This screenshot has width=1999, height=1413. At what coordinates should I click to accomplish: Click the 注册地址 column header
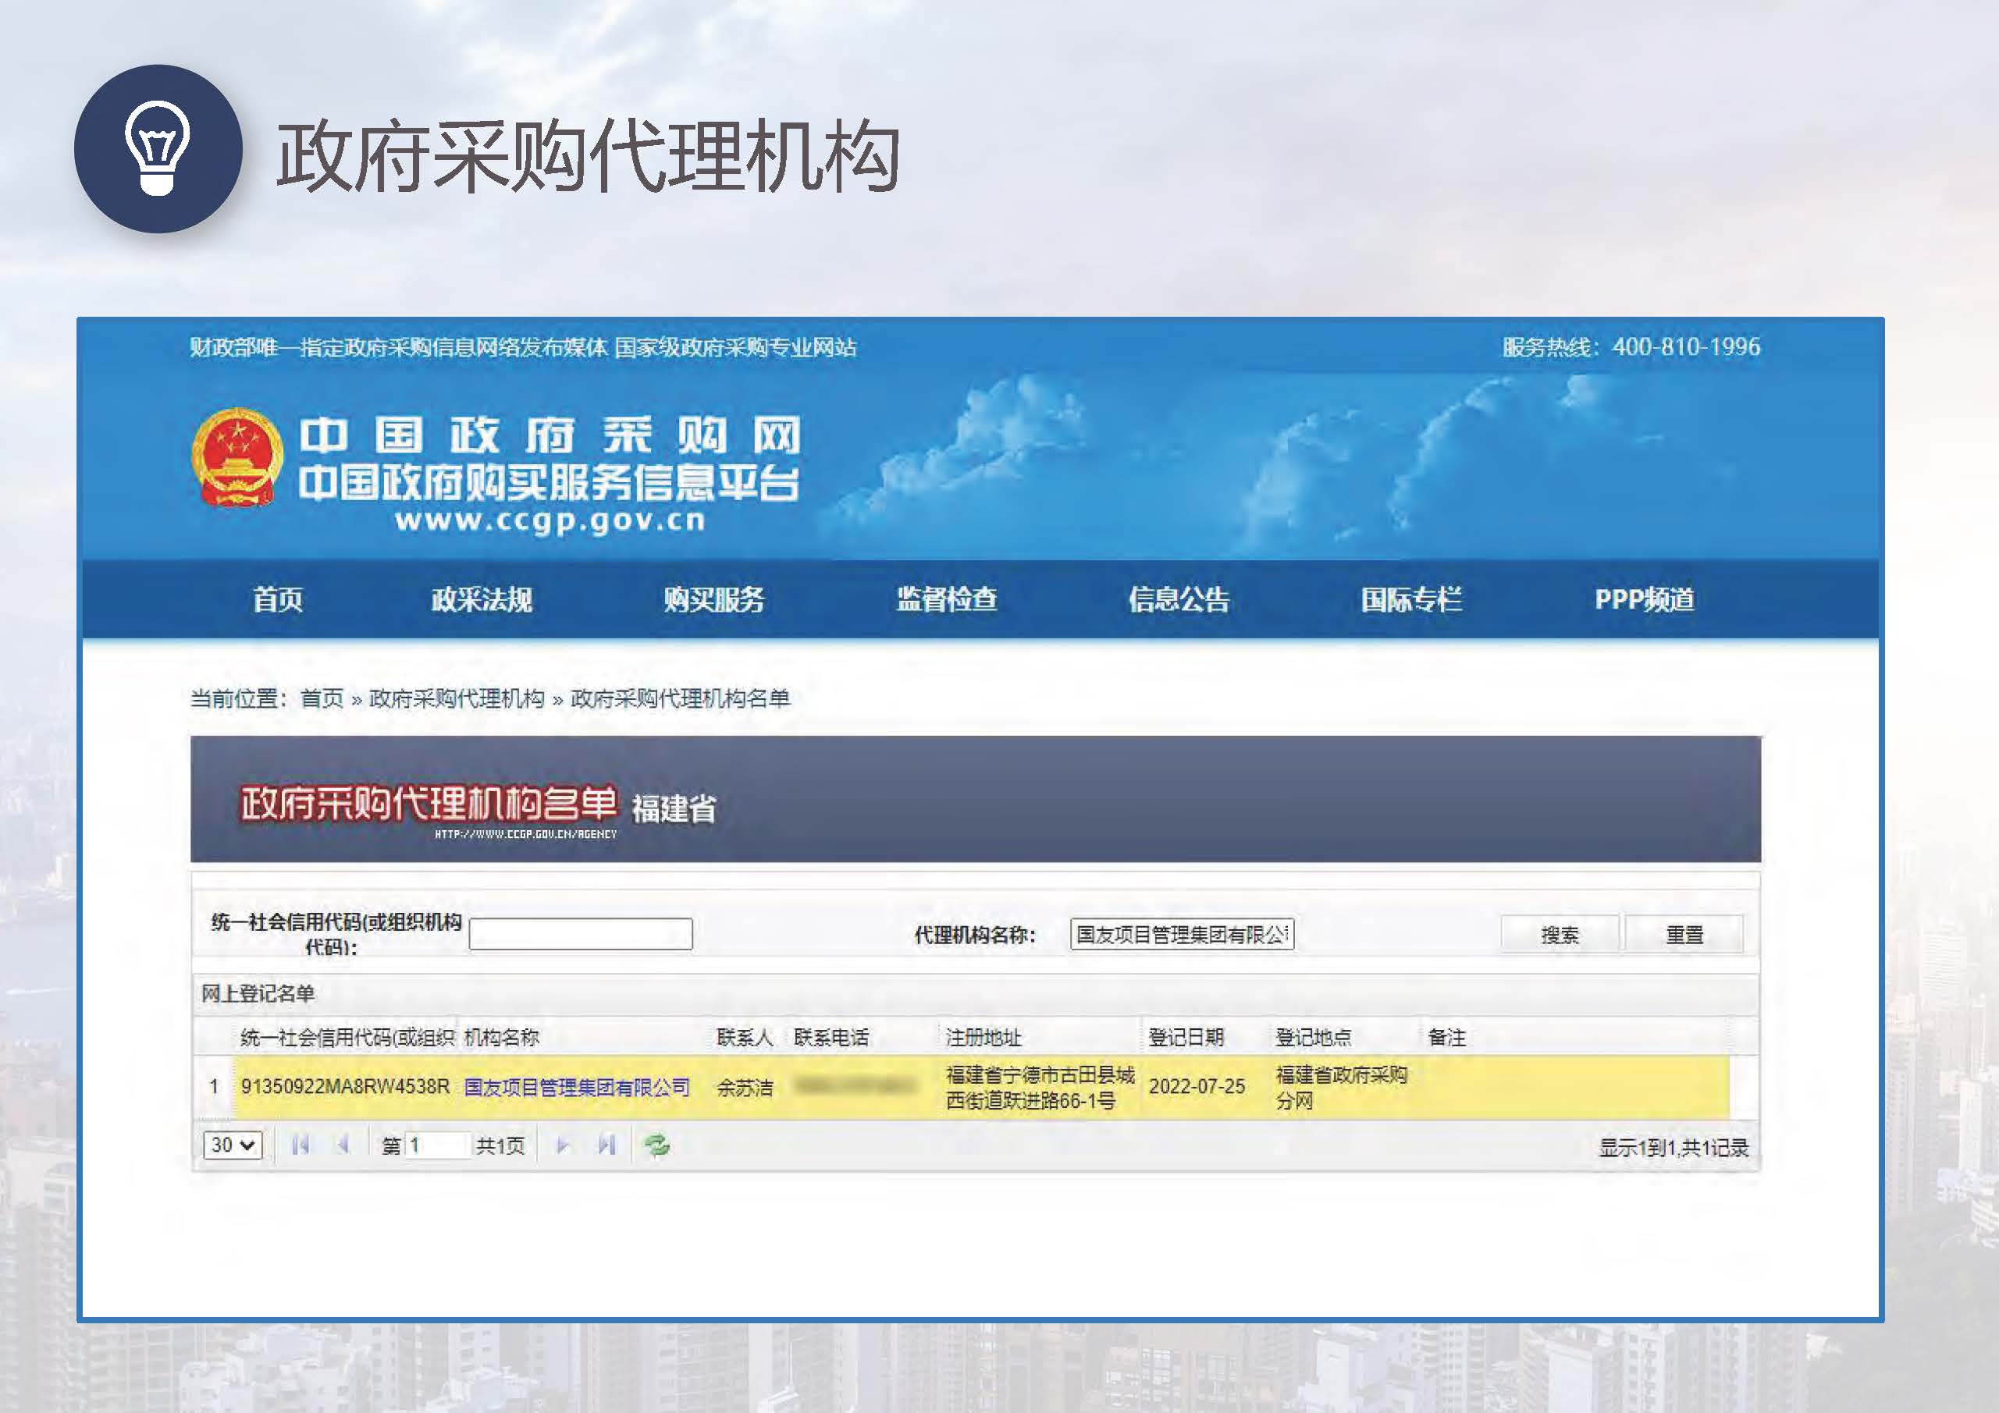point(983,1037)
